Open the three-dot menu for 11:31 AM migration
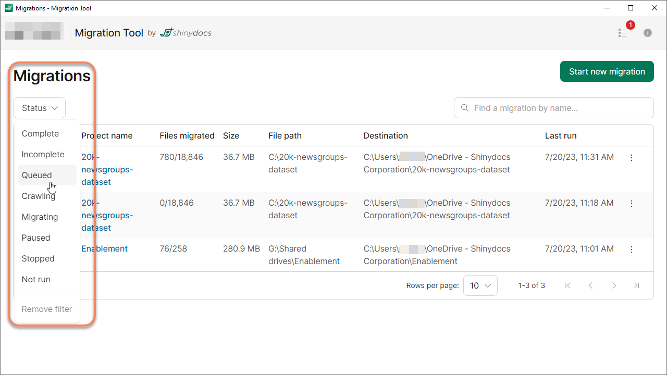Image resolution: width=667 pixels, height=375 pixels. 632,158
